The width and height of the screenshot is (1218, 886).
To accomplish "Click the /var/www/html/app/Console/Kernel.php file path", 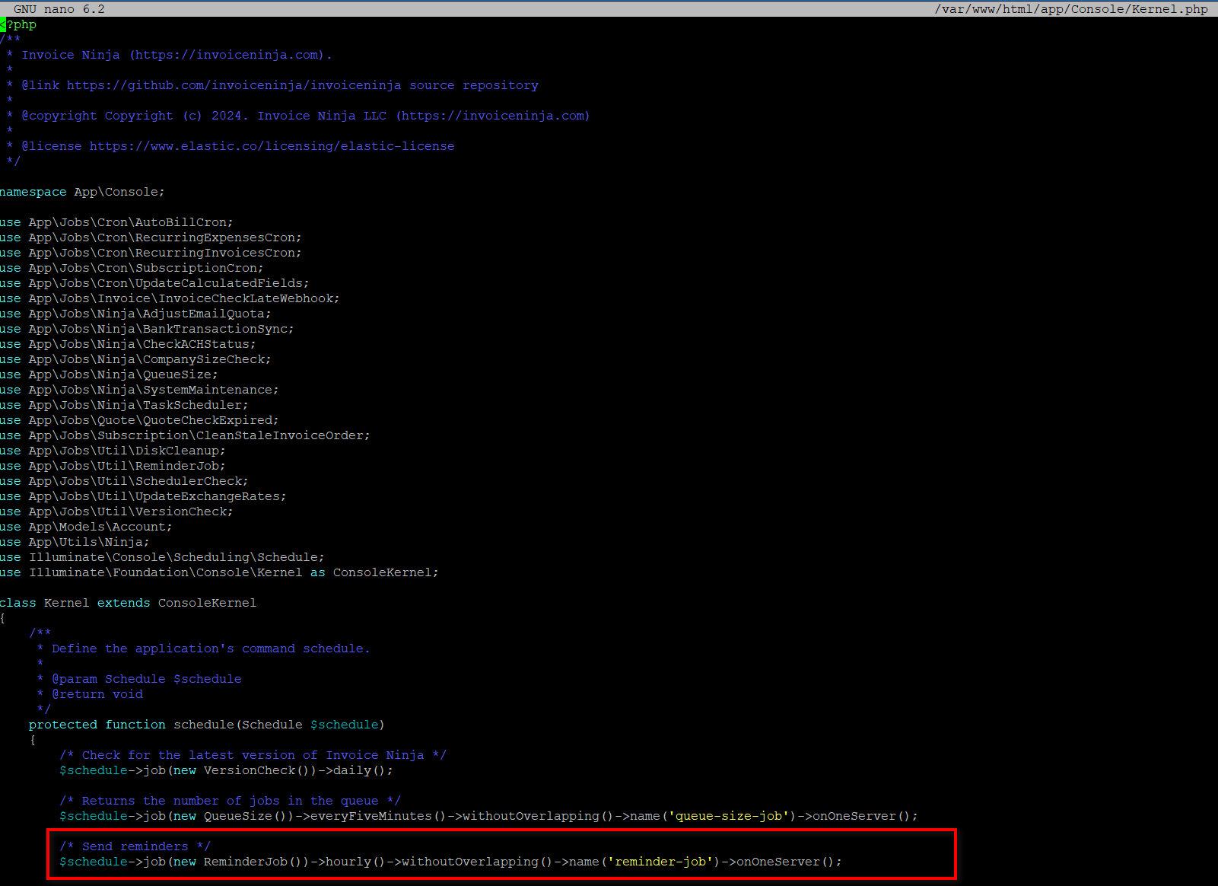I will (x=1071, y=9).
